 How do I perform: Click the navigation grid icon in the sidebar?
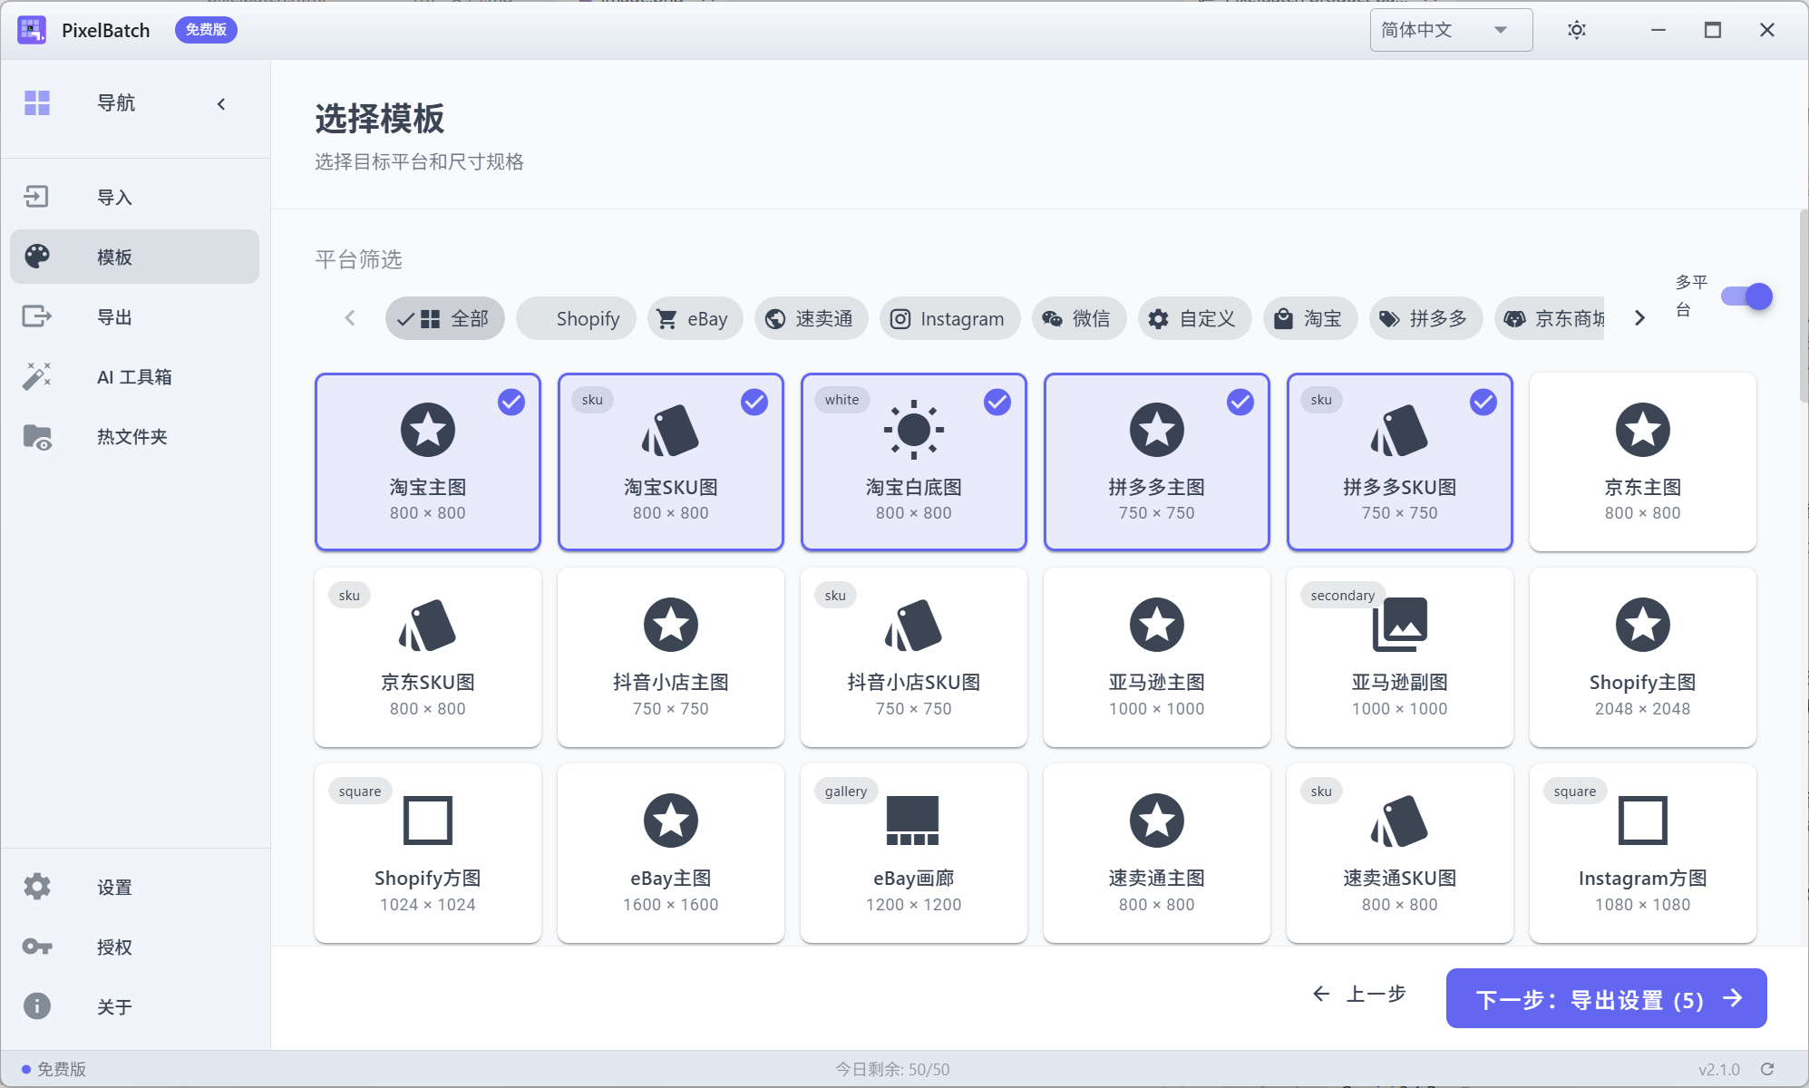coord(37,103)
